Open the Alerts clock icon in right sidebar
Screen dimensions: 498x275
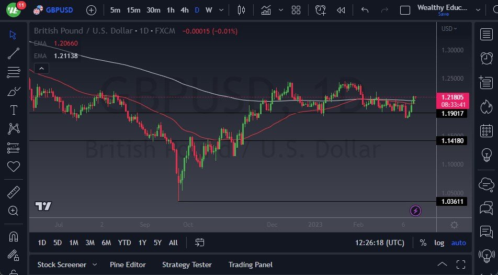pos(486,58)
